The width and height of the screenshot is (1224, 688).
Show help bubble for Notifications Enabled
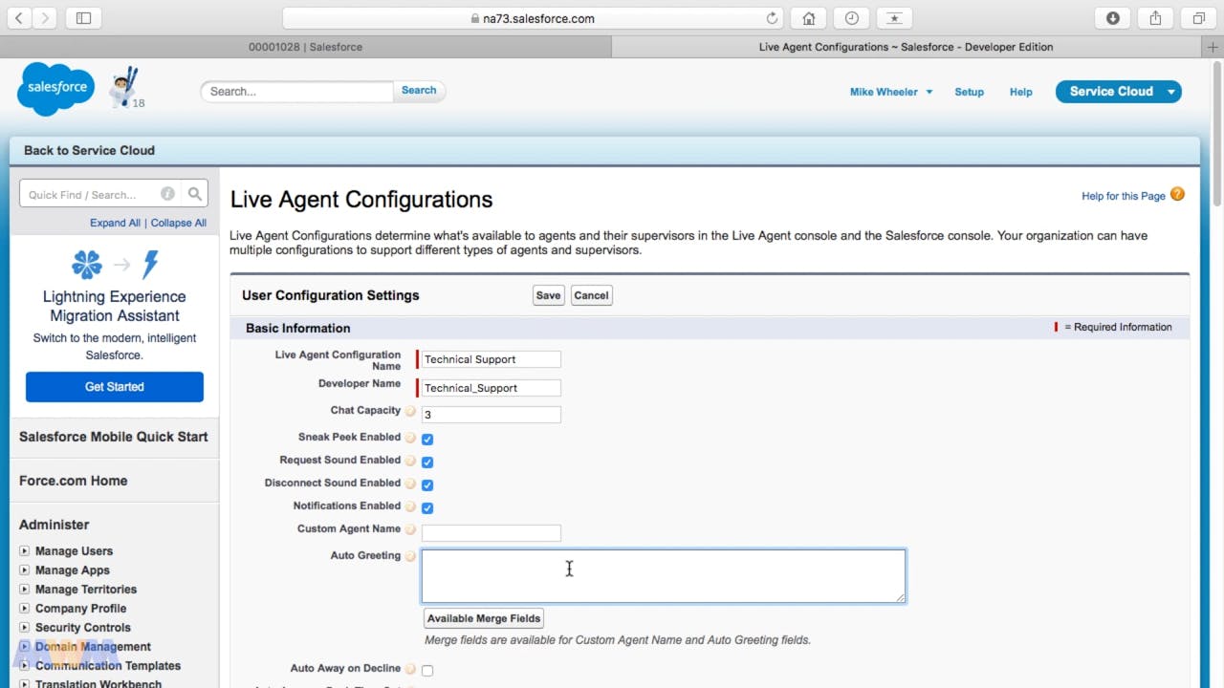(x=410, y=506)
